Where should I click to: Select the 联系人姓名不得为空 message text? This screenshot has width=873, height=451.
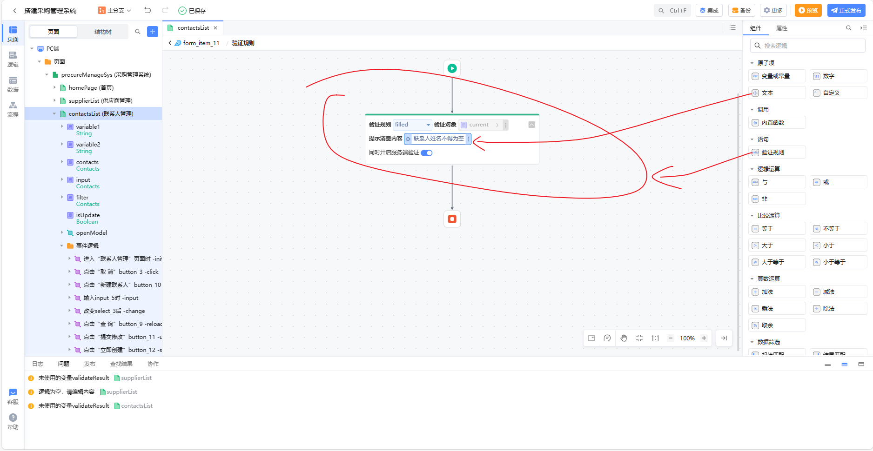(438, 139)
